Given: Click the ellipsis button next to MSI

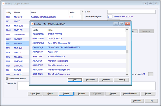Looking at the screenshot, I should pos(150,74).
